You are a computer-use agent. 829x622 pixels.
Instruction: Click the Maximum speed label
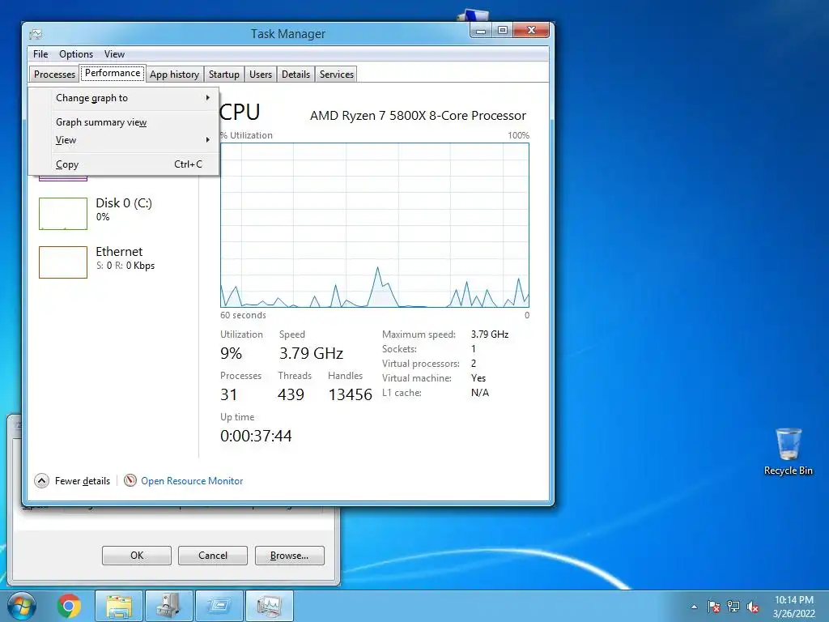[419, 334]
